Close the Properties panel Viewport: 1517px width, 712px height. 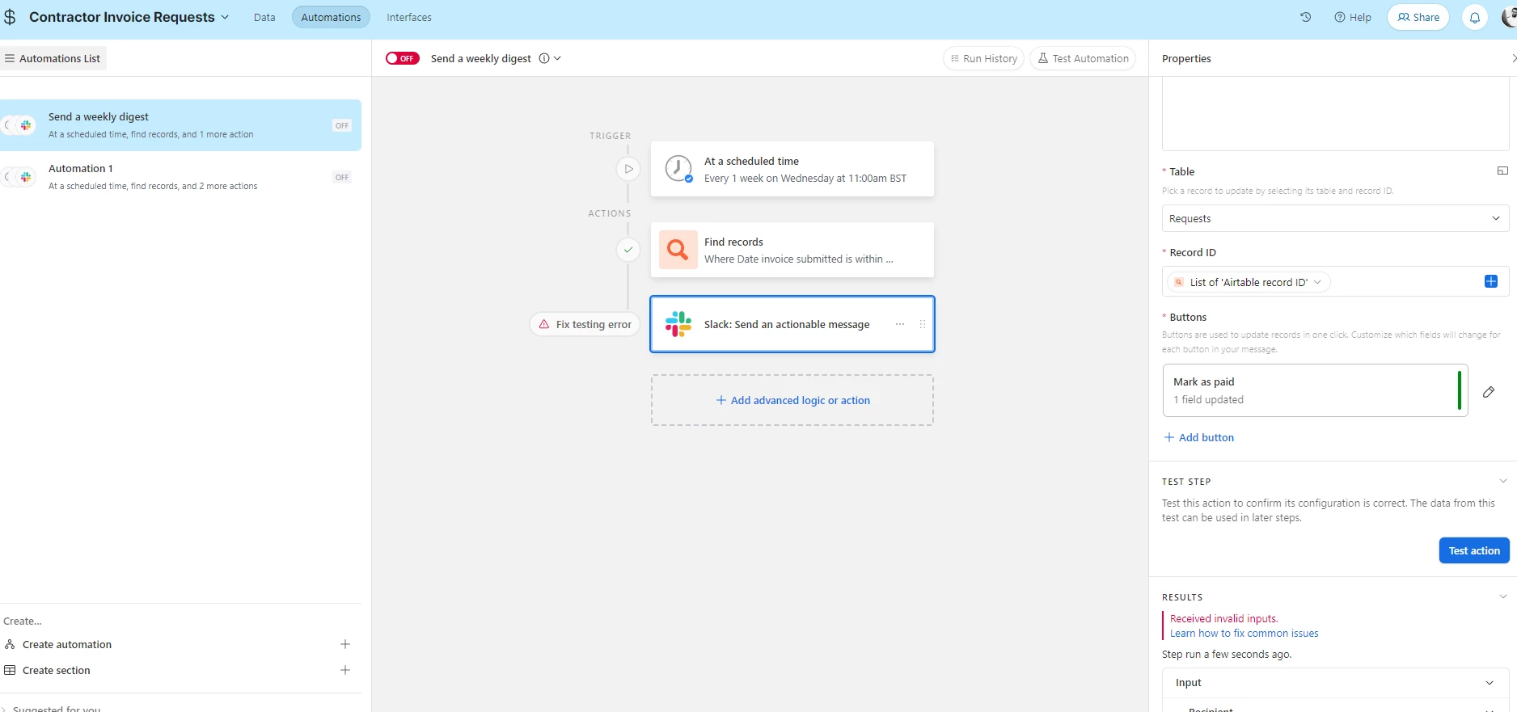[1513, 58]
